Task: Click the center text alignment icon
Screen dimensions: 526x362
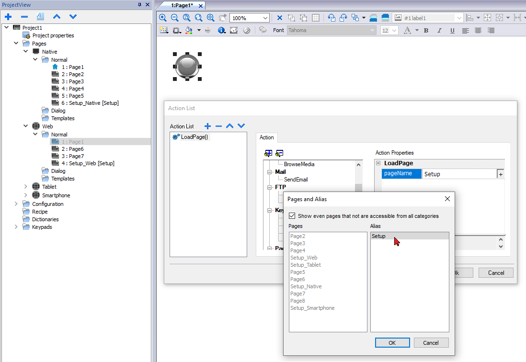Action: point(478,30)
